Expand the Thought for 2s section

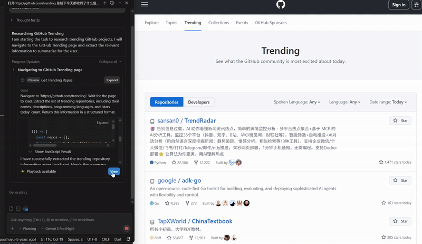[x=25, y=20]
